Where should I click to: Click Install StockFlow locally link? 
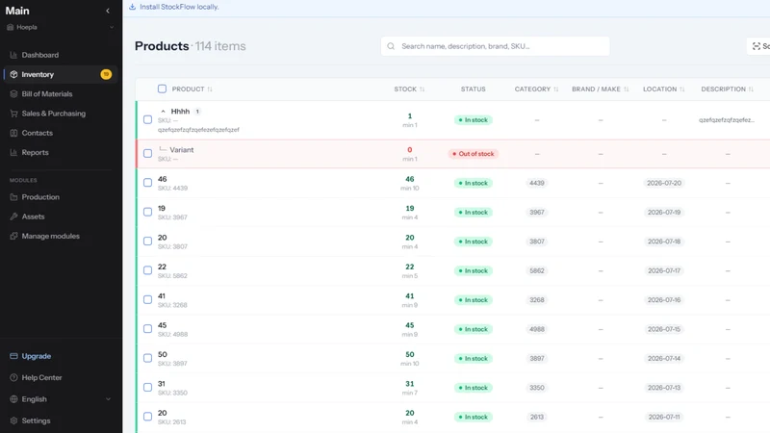(x=179, y=7)
